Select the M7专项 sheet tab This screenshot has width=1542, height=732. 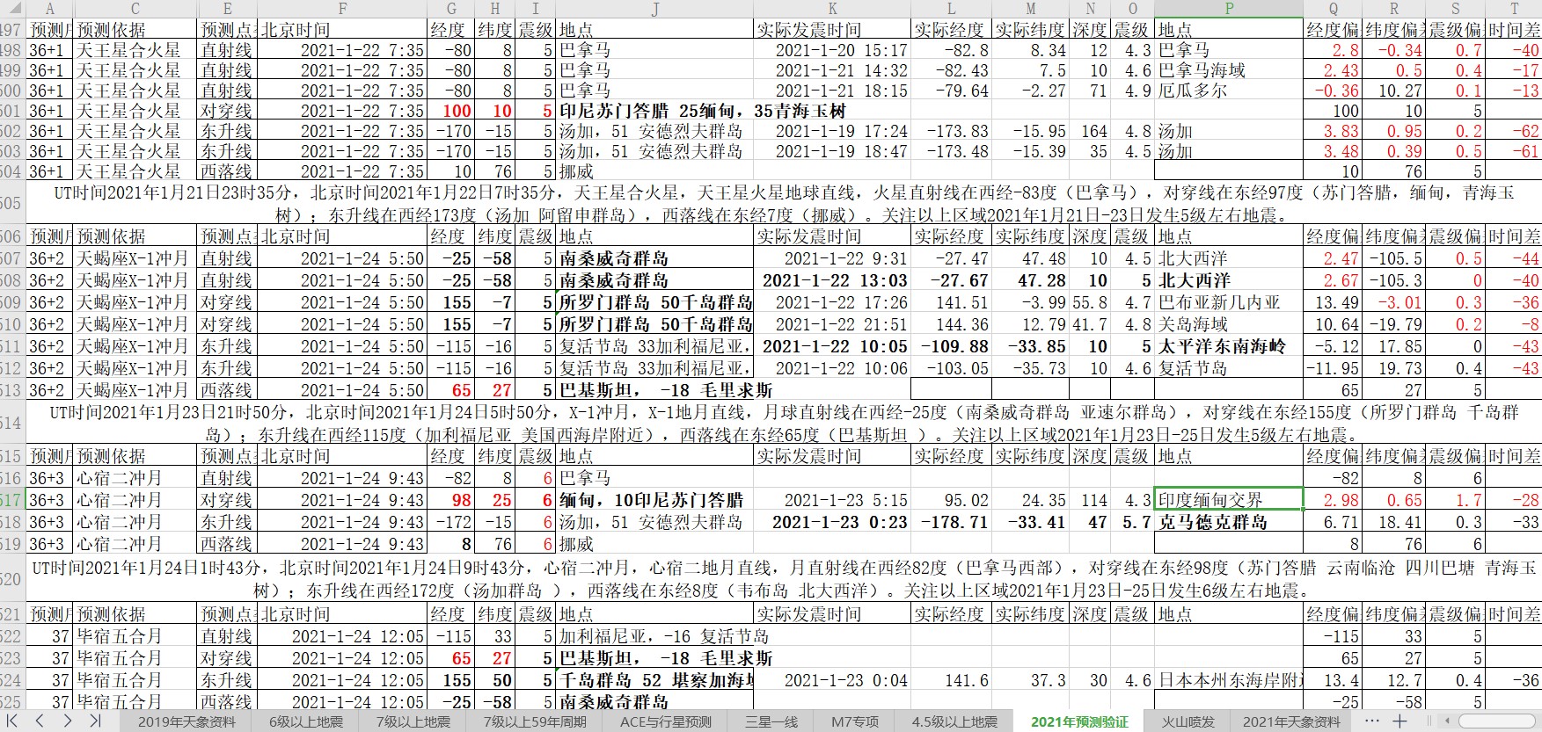tap(855, 721)
